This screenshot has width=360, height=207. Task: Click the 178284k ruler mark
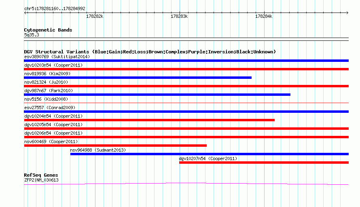(x=264, y=16)
